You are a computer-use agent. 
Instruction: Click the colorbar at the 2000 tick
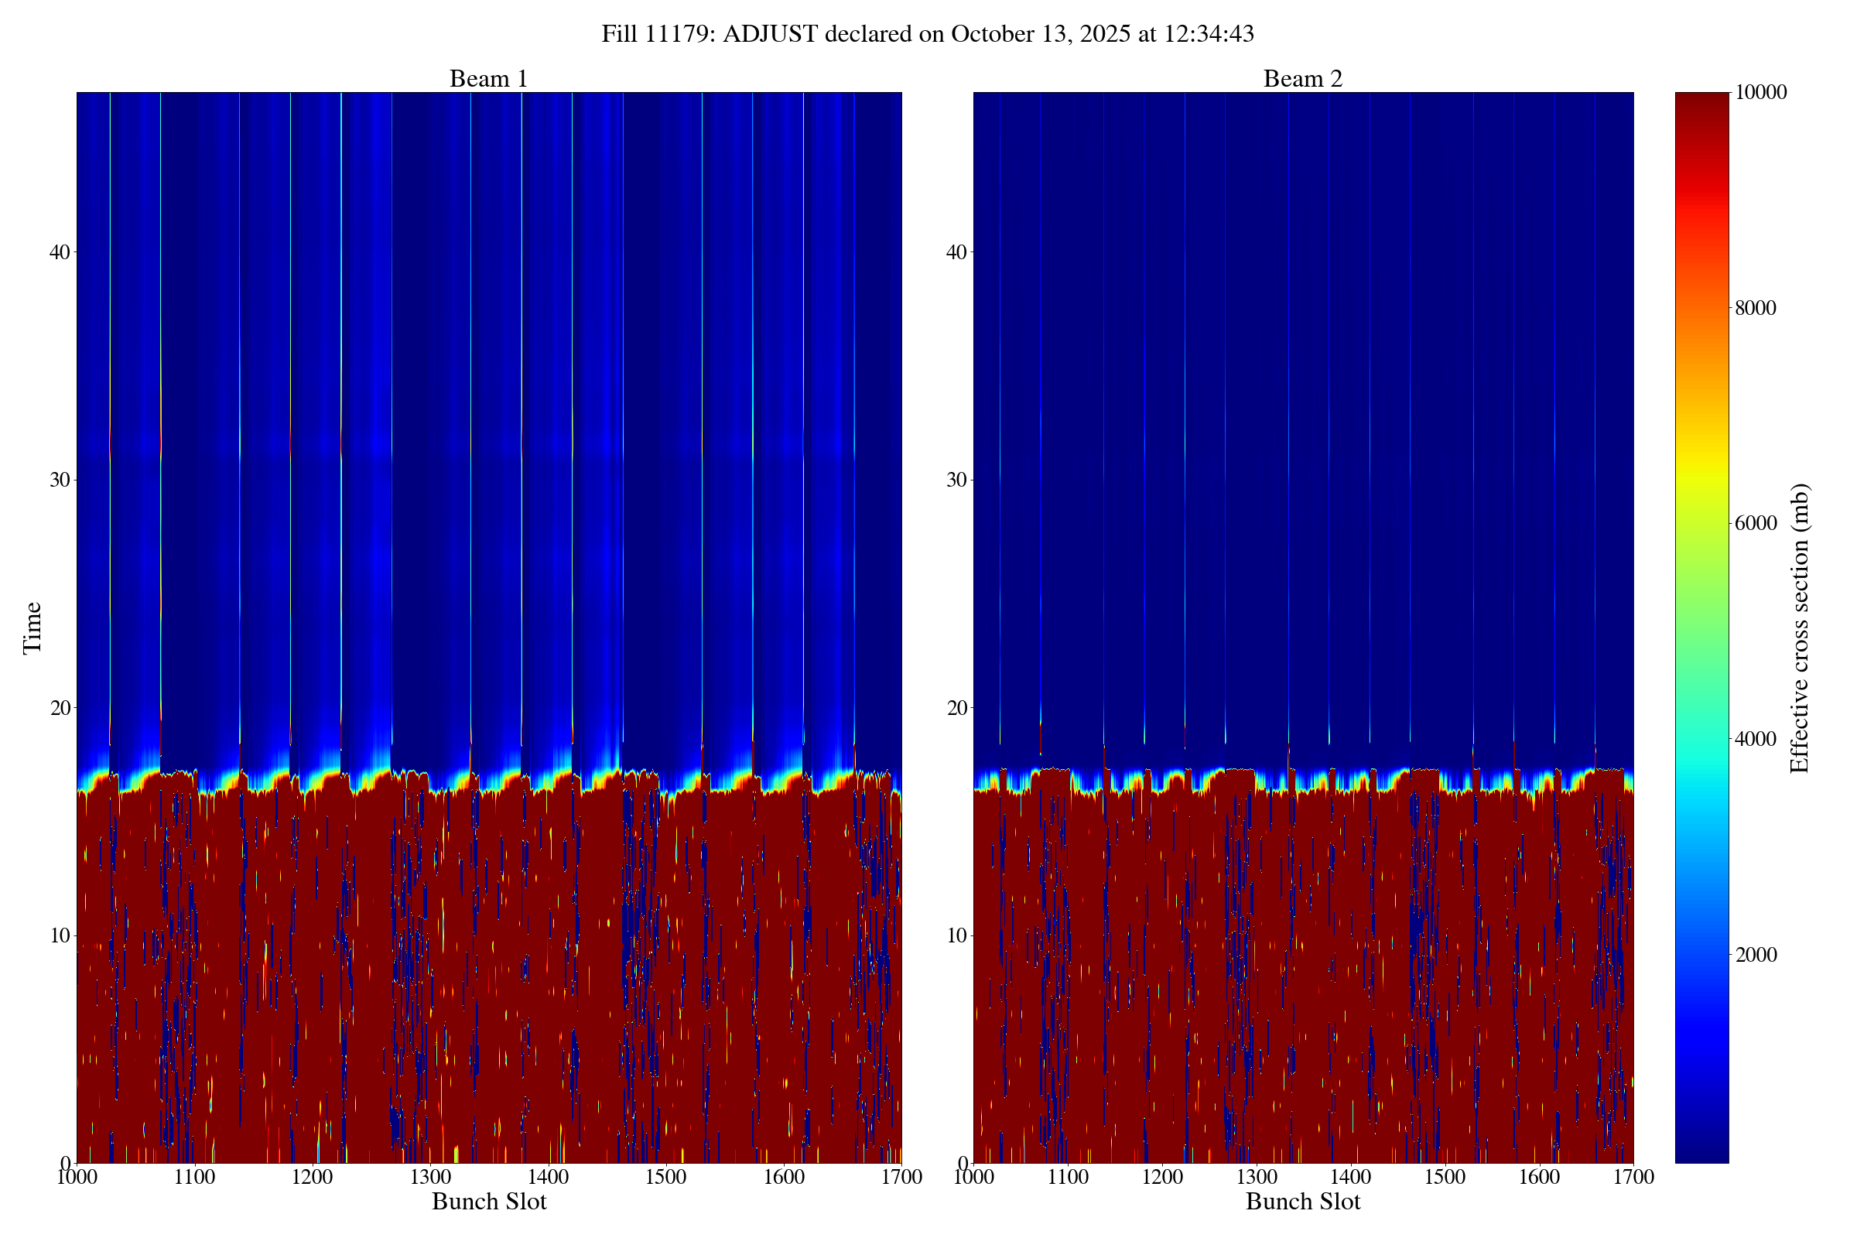coord(1701,955)
